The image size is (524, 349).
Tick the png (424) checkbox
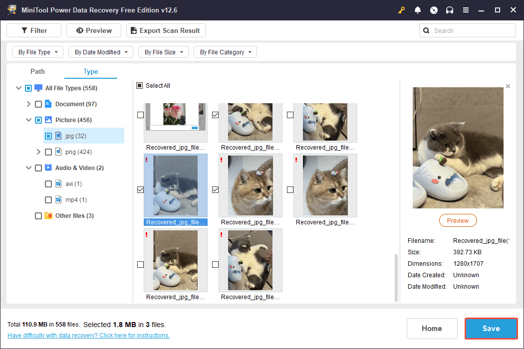tap(48, 152)
